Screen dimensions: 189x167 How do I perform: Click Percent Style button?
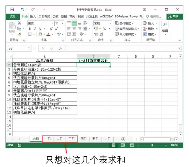point(104,29)
